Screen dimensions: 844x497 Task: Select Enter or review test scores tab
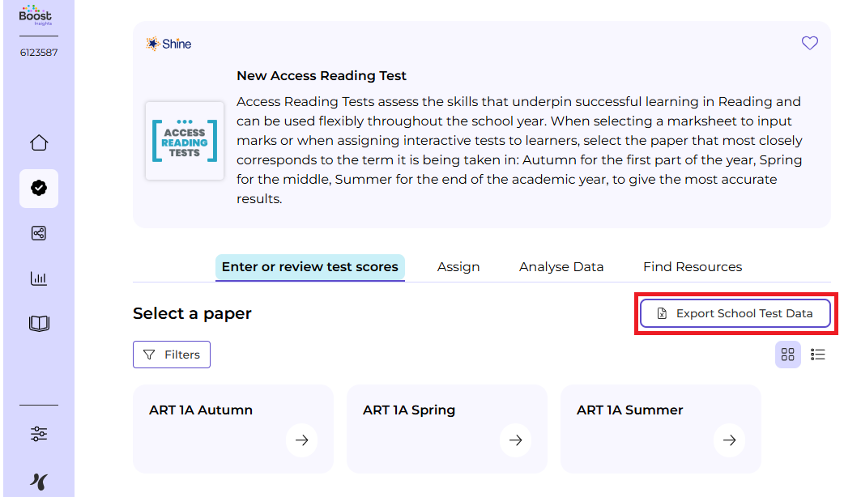tap(310, 267)
